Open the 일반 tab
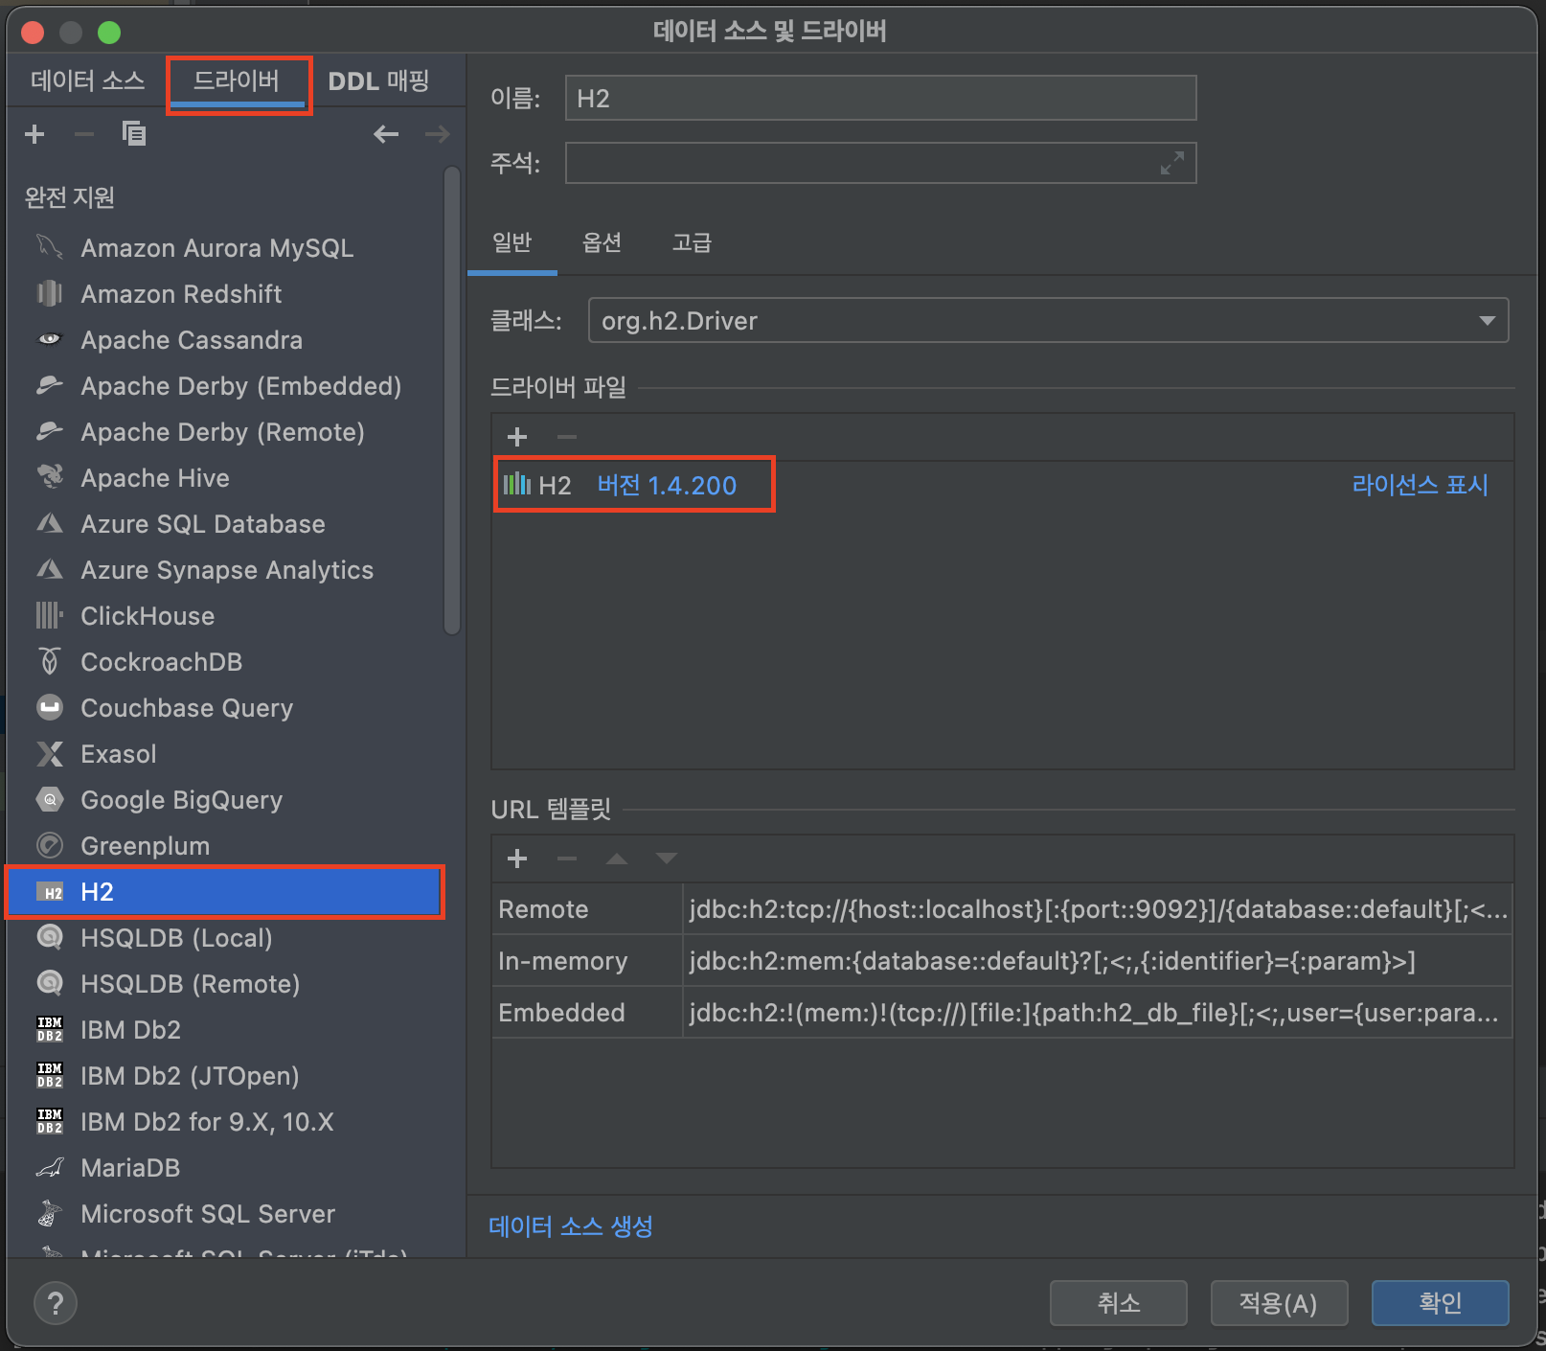This screenshot has height=1351, width=1546. [x=512, y=242]
